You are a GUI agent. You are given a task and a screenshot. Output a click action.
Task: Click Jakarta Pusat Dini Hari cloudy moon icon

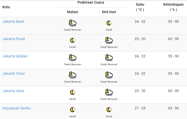109,40
